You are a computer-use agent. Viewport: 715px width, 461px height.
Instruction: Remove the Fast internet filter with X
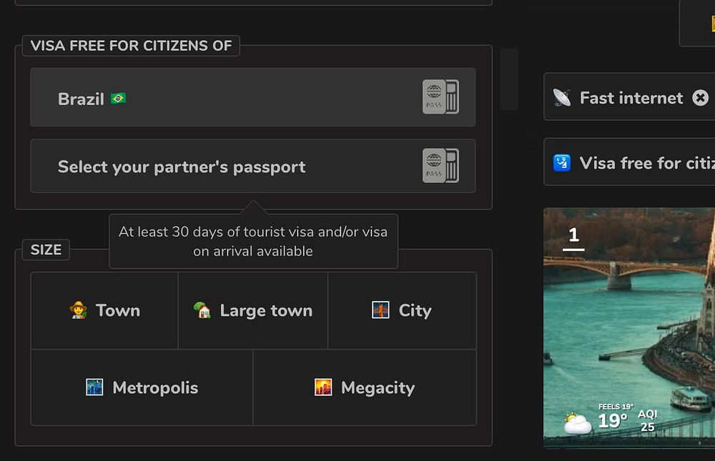click(701, 98)
